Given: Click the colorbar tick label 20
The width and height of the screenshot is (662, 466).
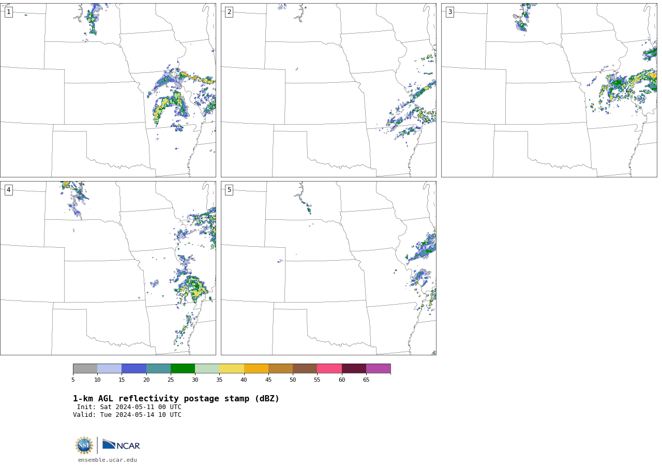Looking at the screenshot, I should coord(146,380).
